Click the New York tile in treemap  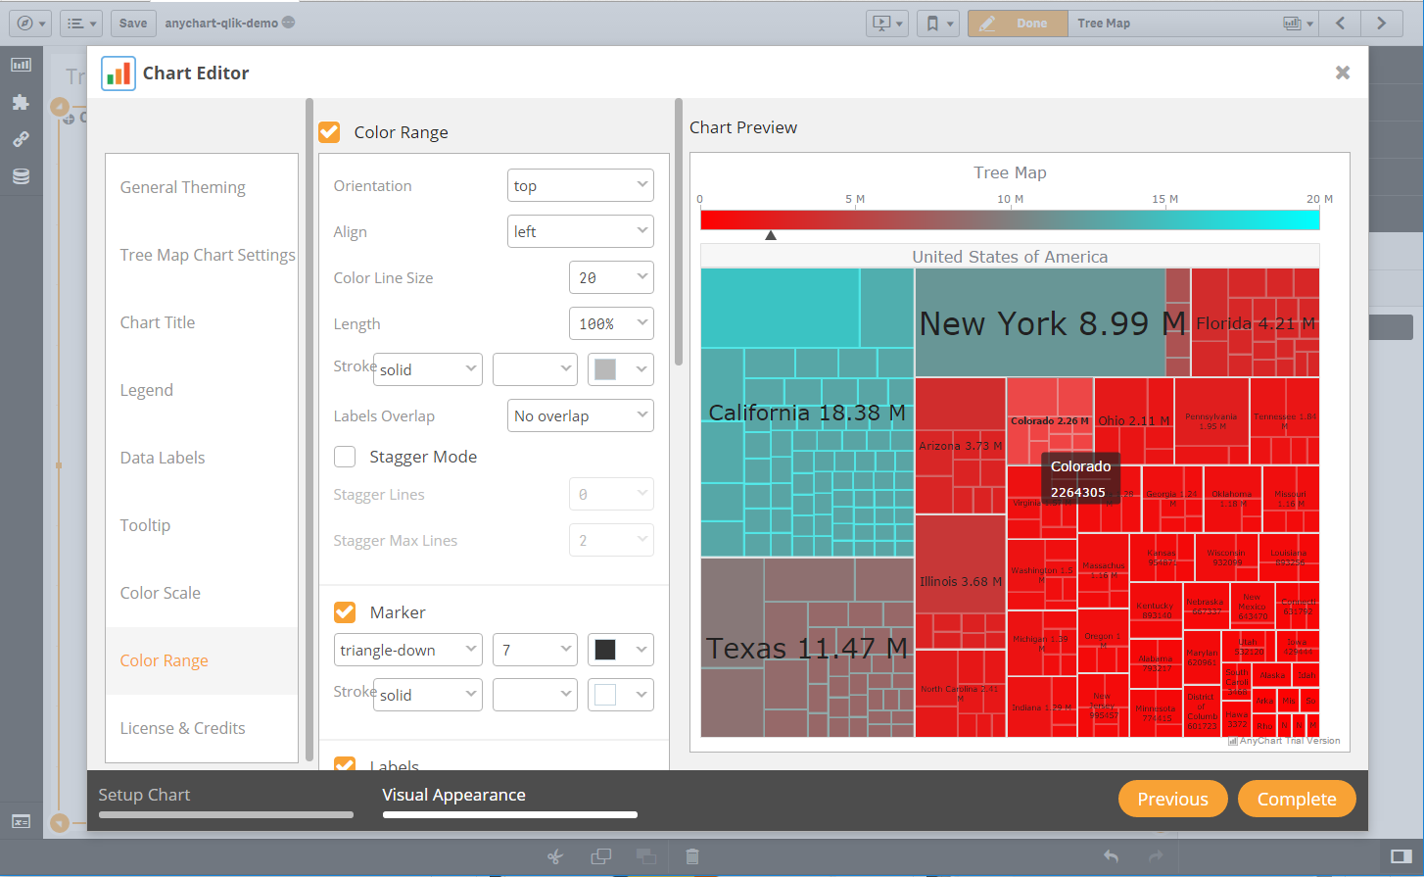click(x=1038, y=323)
